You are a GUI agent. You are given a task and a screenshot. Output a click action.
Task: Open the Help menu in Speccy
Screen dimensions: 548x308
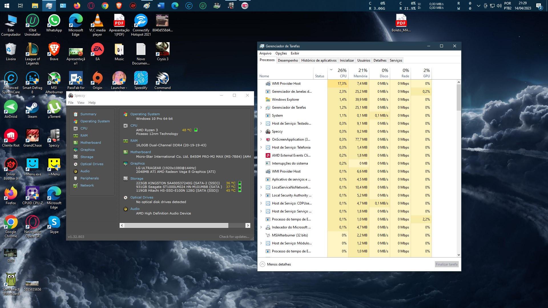click(92, 103)
